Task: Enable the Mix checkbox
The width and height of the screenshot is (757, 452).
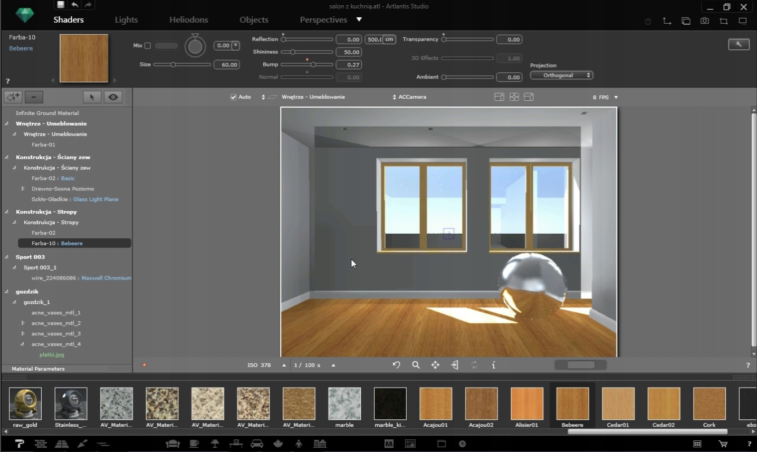Action: click(x=148, y=46)
